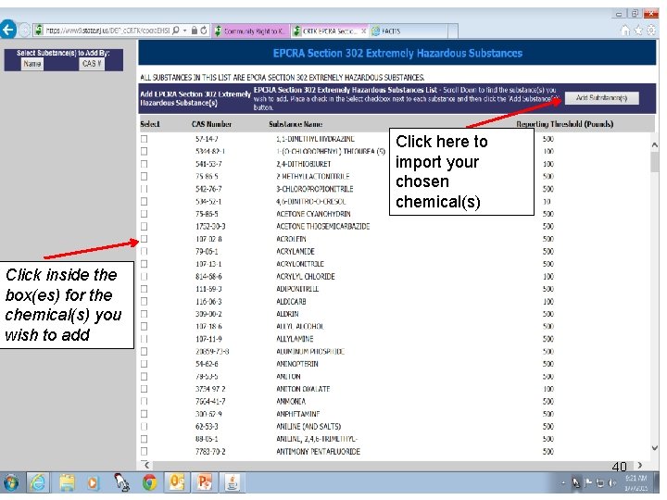Close the CRTK EPCRA Section tab
This screenshot has width=667, height=500.
[x=364, y=31]
